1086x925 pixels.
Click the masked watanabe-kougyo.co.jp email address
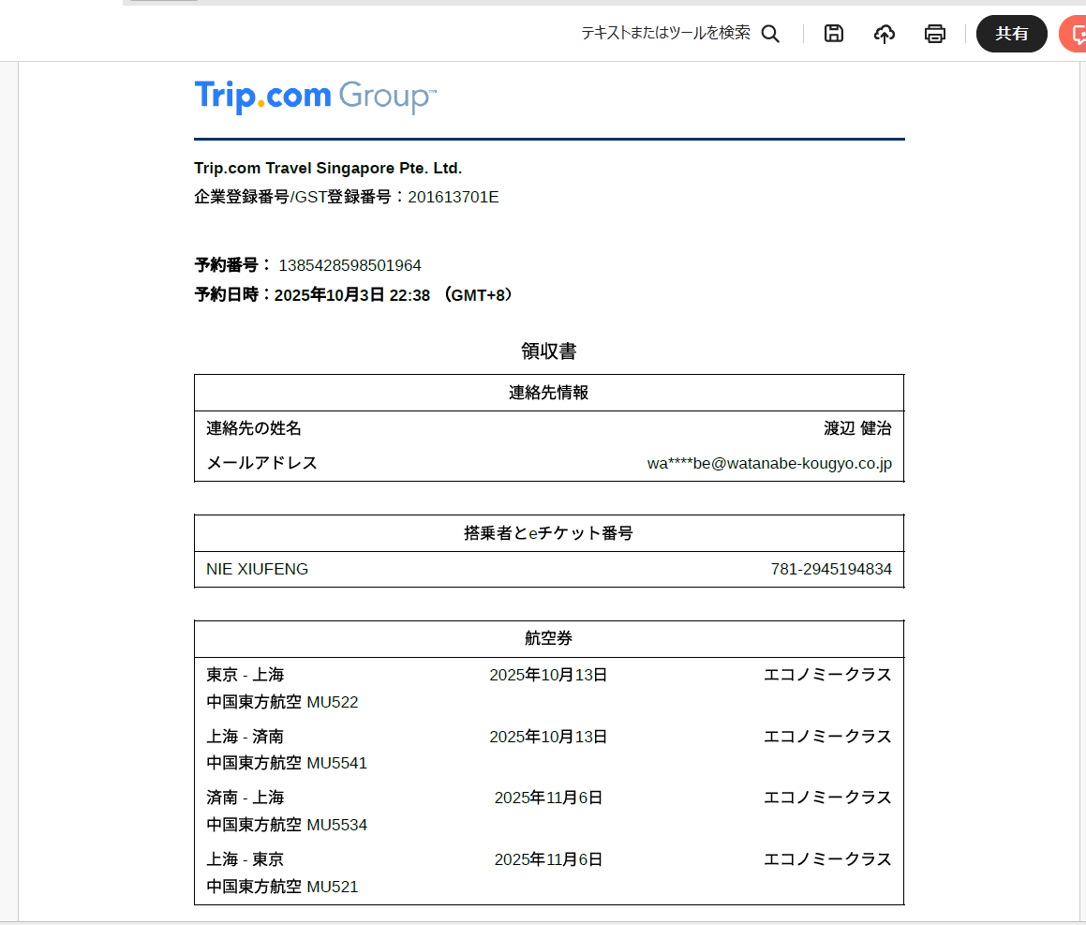click(769, 463)
